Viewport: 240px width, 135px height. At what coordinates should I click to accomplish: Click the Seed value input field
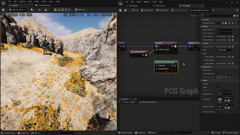click(x=224, y=50)
